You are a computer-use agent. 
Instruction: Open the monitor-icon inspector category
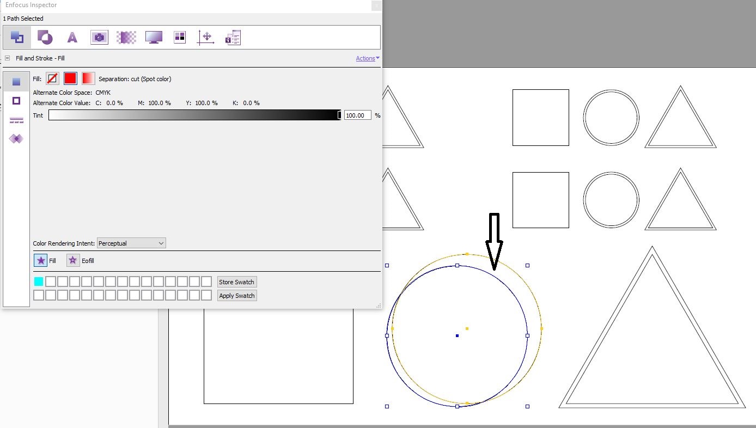click(154, 37)
